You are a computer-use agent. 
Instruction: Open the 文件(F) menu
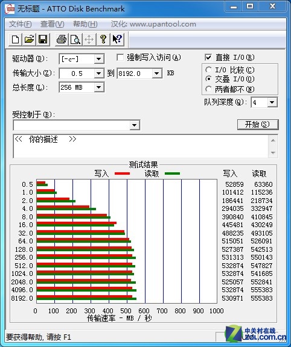(20, 24)
